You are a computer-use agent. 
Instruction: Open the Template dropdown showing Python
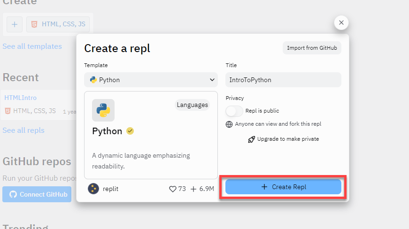click(x=151, y=80)
